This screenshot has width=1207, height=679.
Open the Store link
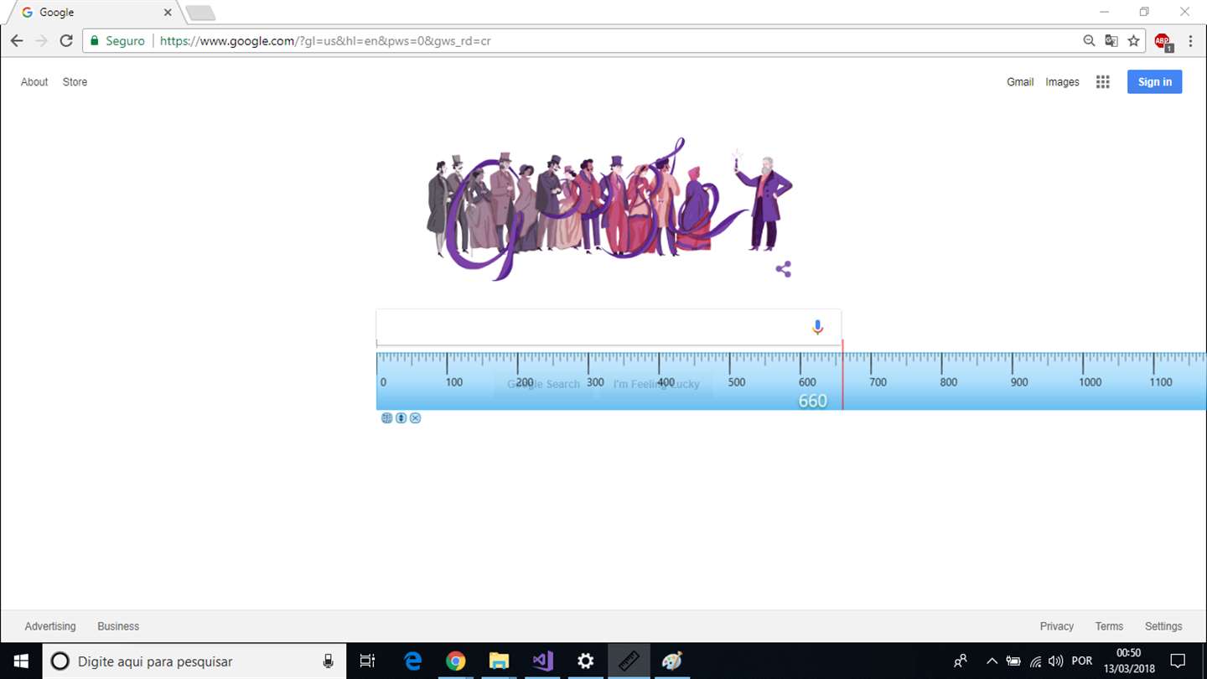(75, 82)
